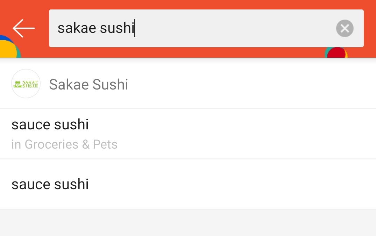Image resolution: width=376 pixels, height=236 pixels.
Task: Click the last suggestion row, sauce sushi
Action: click(50, 184)
